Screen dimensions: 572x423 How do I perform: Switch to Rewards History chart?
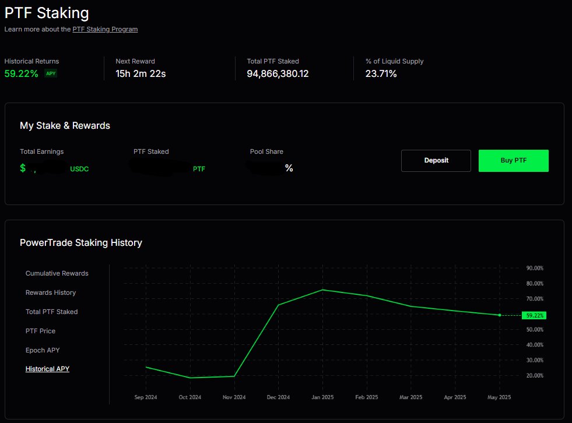(x=51, y=292)
